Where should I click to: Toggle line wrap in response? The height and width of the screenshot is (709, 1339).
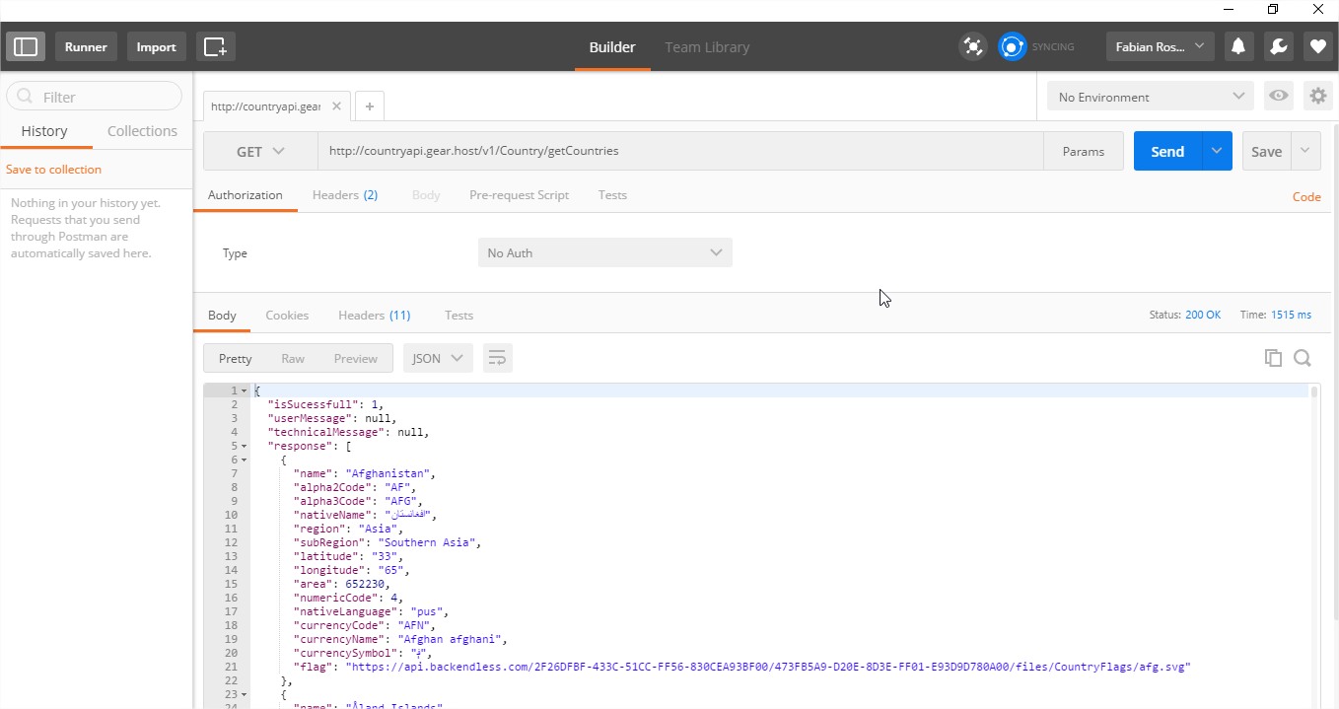498,358
